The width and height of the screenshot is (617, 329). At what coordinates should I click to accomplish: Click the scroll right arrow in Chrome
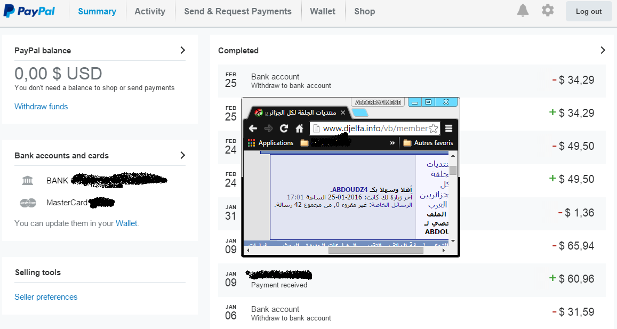[x=444, y=250]
